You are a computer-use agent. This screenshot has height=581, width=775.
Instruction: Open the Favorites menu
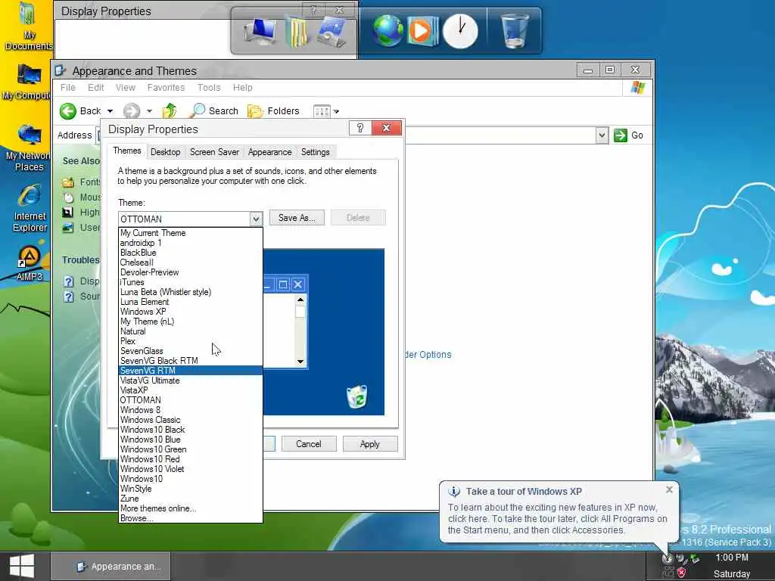click(x=166, y=88)
